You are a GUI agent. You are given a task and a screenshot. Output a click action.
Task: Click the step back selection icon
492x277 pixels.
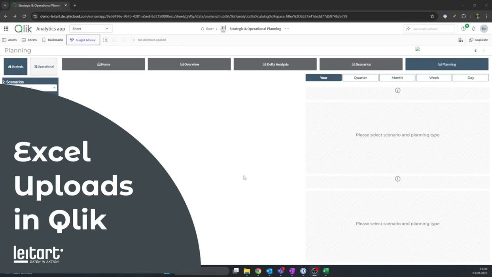(114, 40)
